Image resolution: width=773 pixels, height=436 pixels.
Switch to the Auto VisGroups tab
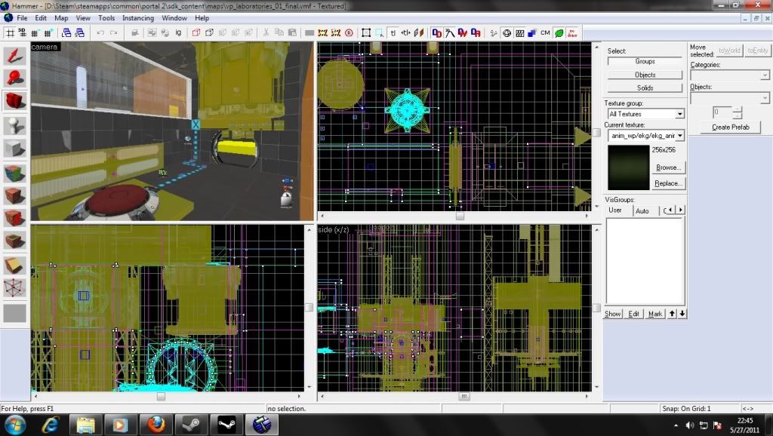[x=642, y=210]
